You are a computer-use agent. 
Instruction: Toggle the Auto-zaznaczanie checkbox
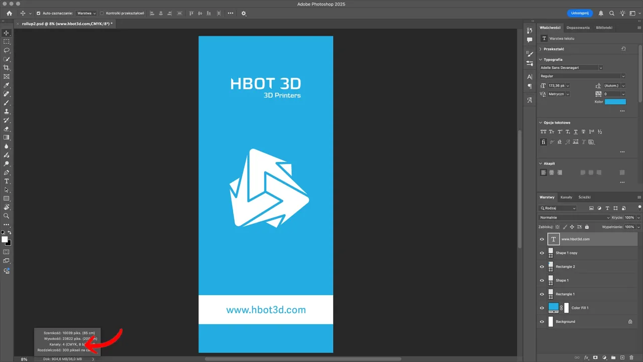coord(39,13)
